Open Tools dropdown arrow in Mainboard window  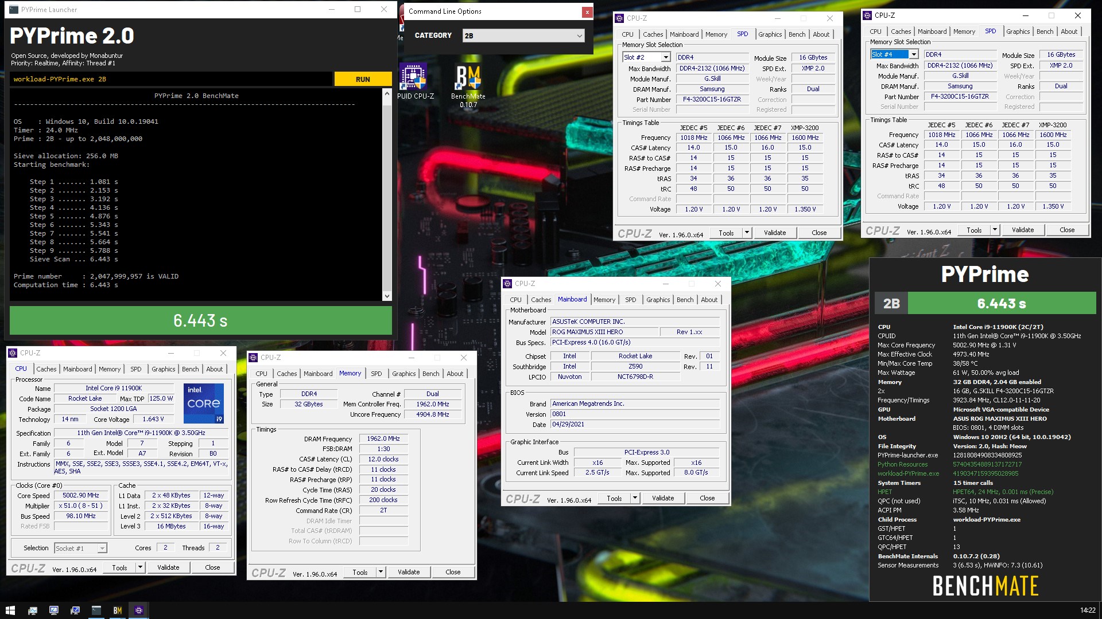(x=635, y=498)
